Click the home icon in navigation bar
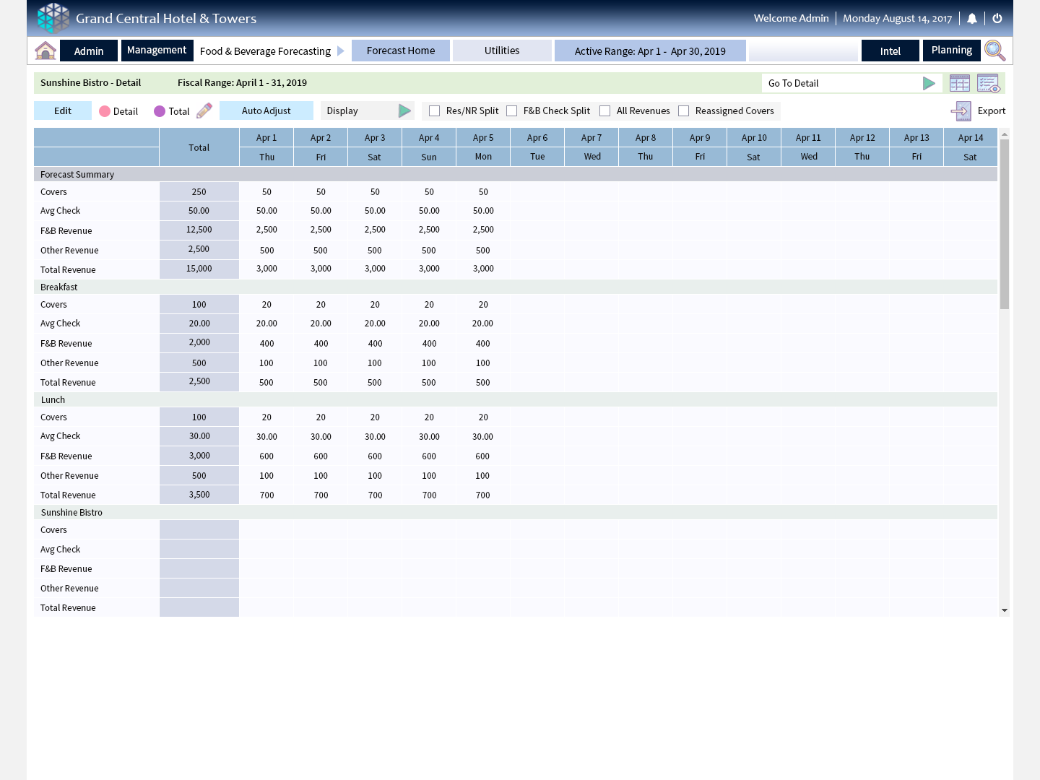The width and height of the screenshot is (1040, 780). point(45,51)
